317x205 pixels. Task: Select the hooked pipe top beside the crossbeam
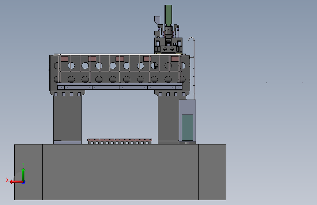coord(191,39)
